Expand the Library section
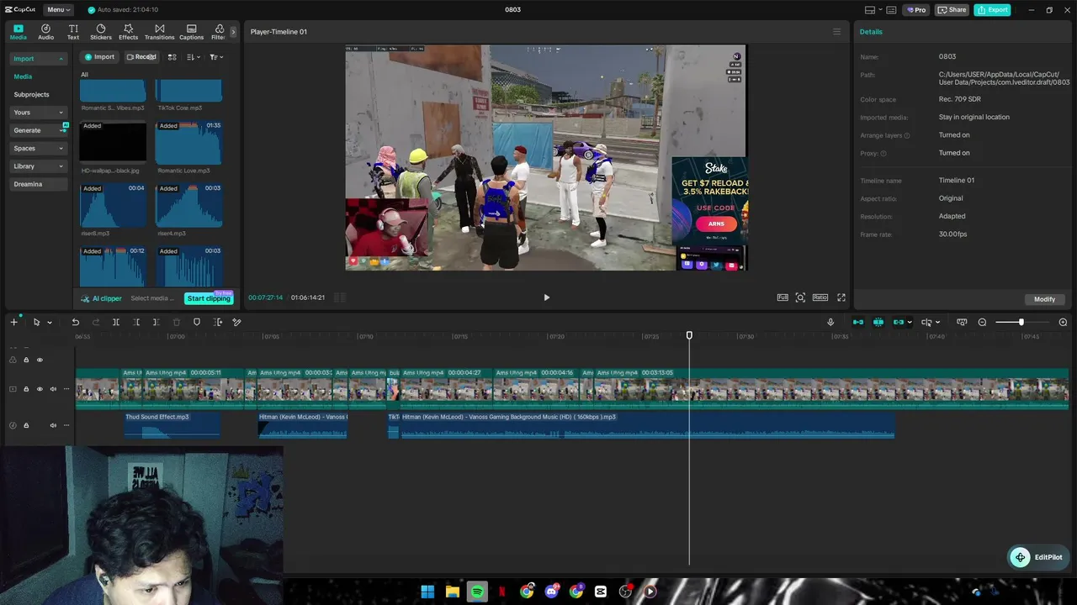 [x=38, y=166]
